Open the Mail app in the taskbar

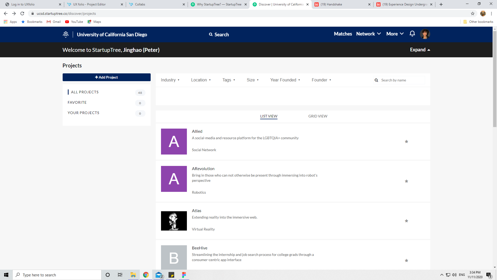click(x=159, y=275)
